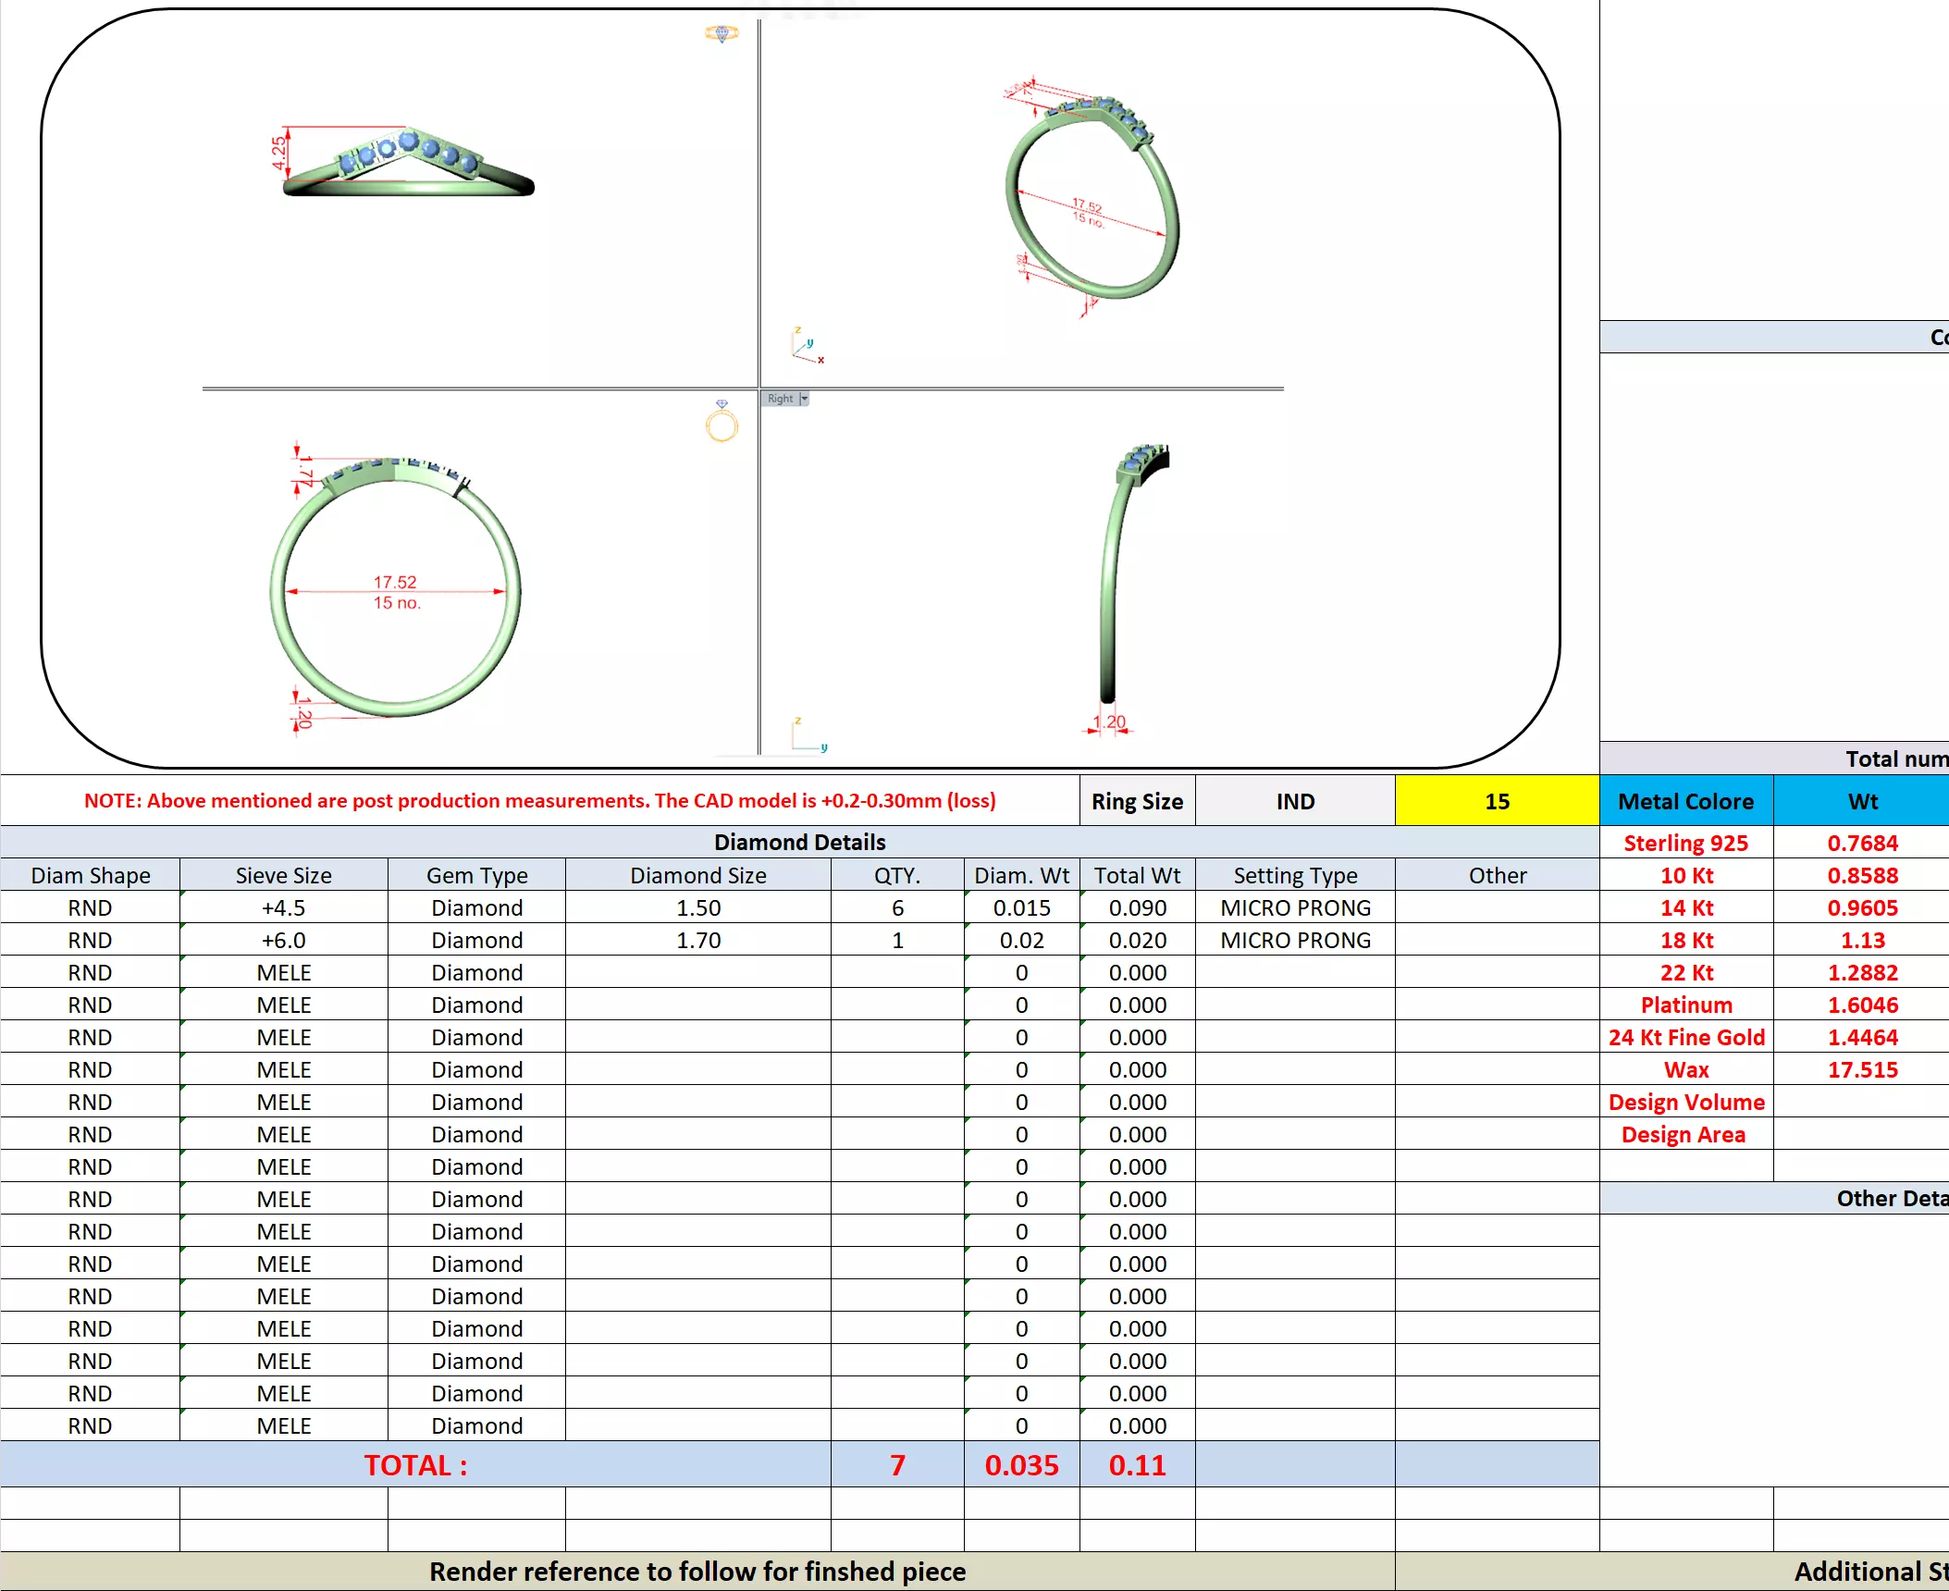Click the top-view ring orientation icon
The width and height of the screenshot is (1949, 1591).
point(722,34)
